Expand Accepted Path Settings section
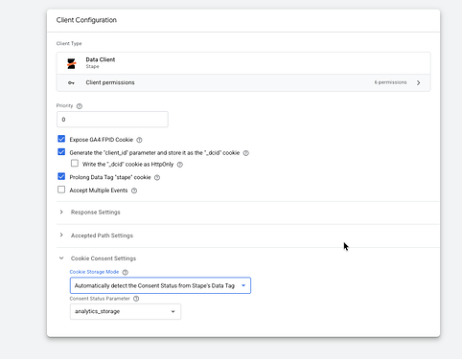This screenshot has height=359, width=462. pyautogui.click(x=61, y=236)
